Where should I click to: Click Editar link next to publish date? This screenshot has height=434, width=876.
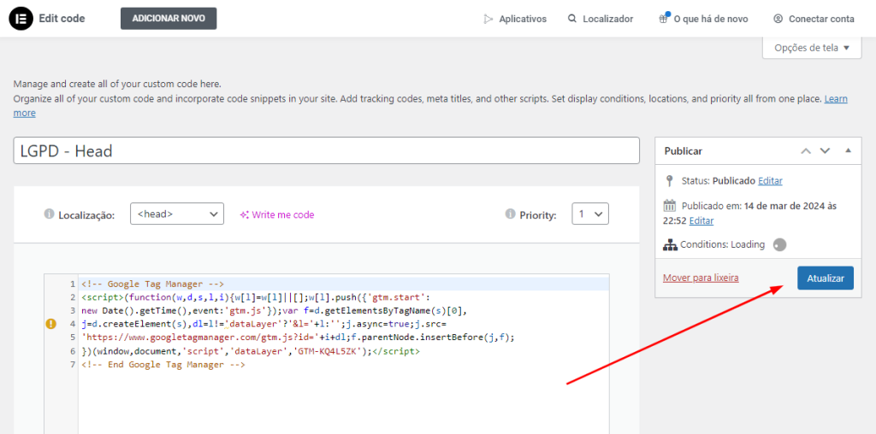(701, 220)
